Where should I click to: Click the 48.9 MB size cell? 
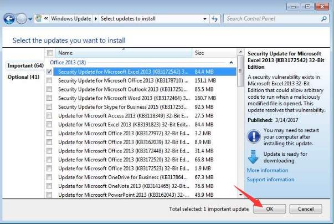(204, 195)
